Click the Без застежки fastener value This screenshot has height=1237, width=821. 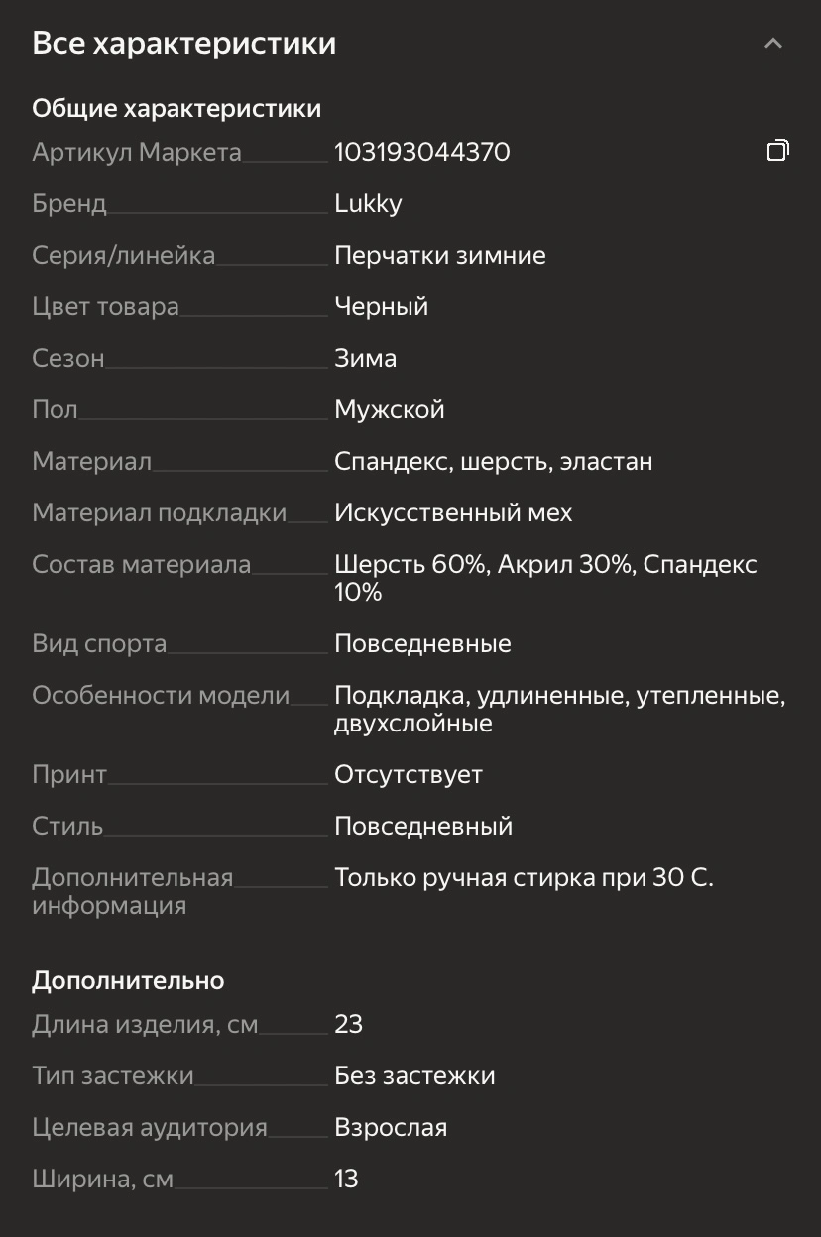(414, 1075)
